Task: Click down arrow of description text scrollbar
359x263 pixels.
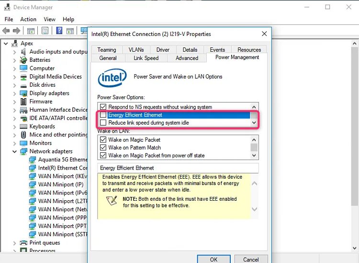Action: (255, 209)
